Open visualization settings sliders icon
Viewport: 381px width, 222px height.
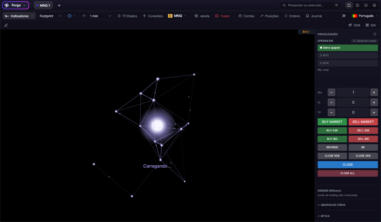pyautogui.click(x=375, y=34)
